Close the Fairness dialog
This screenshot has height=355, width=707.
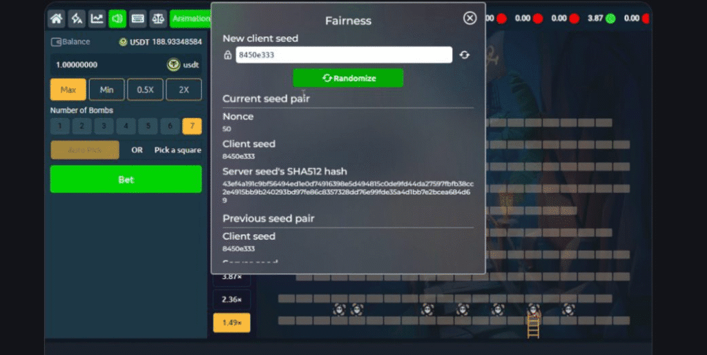tap(469, 18)
